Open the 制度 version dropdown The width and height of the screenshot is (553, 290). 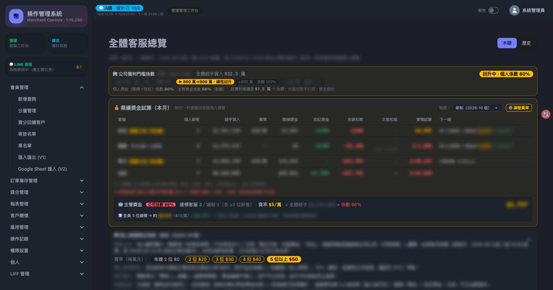pyautogui.click(x=478, y=108)
